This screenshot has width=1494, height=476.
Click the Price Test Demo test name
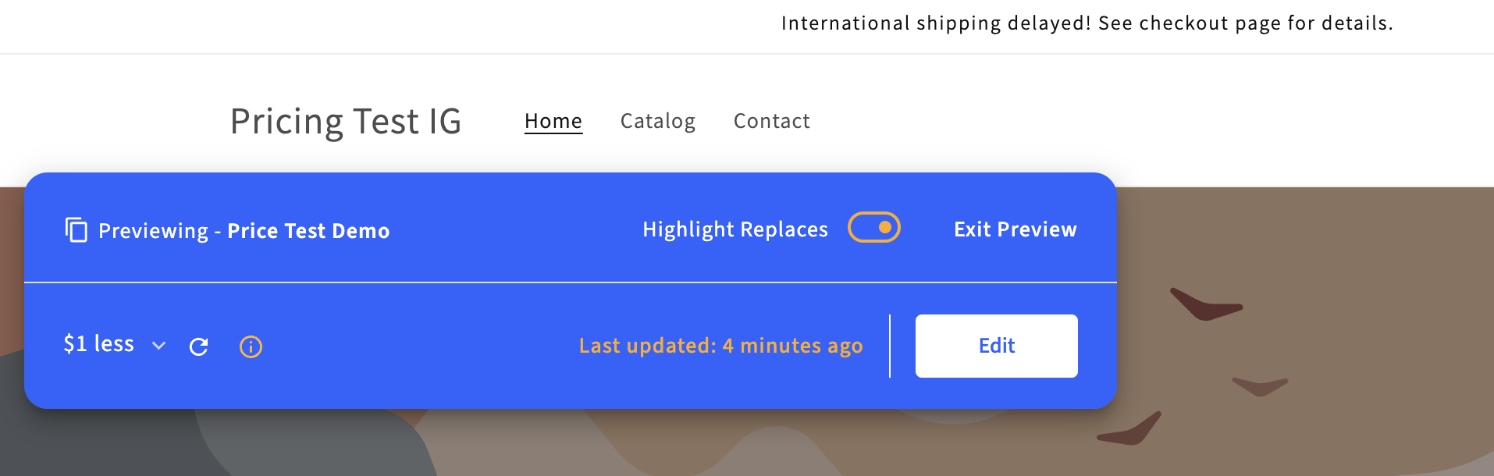[x=308, y=231]
